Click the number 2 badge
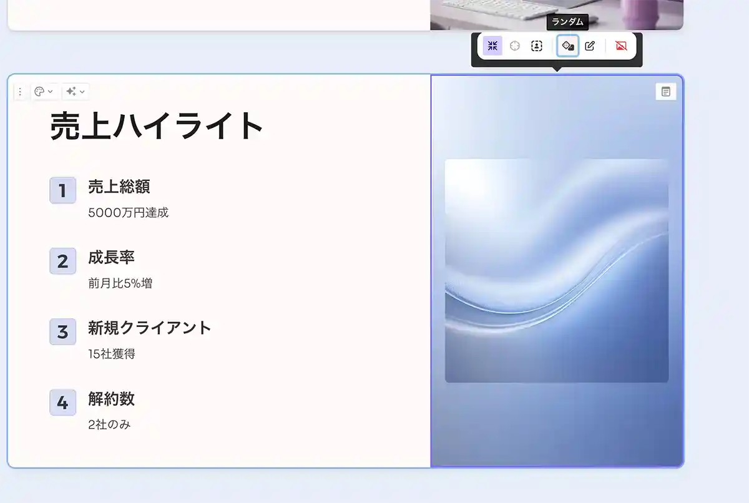Viewport: 749px width, 503px height. 62,261
